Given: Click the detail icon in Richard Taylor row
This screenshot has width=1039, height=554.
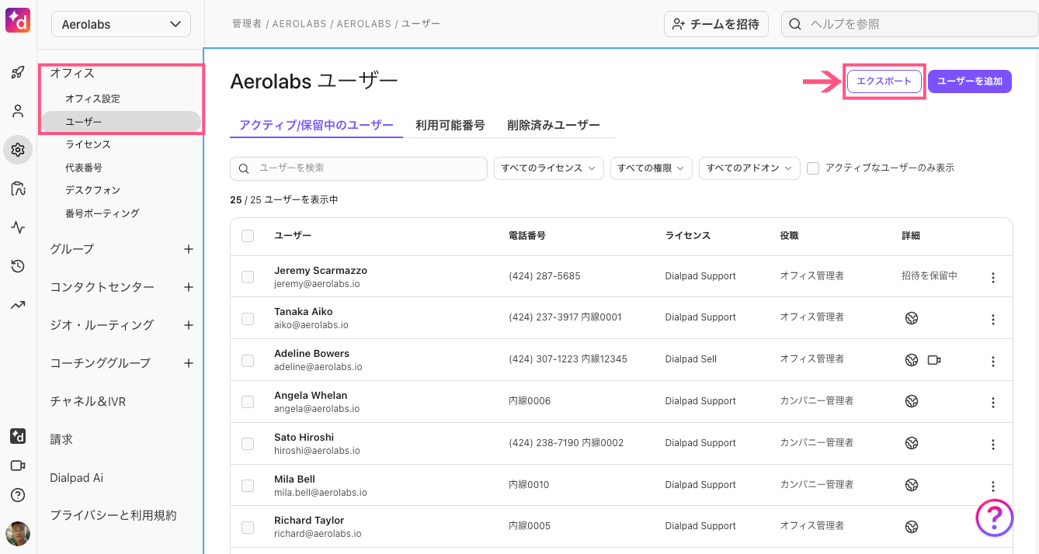Looking at the screenshot, I should pos(912,527).
